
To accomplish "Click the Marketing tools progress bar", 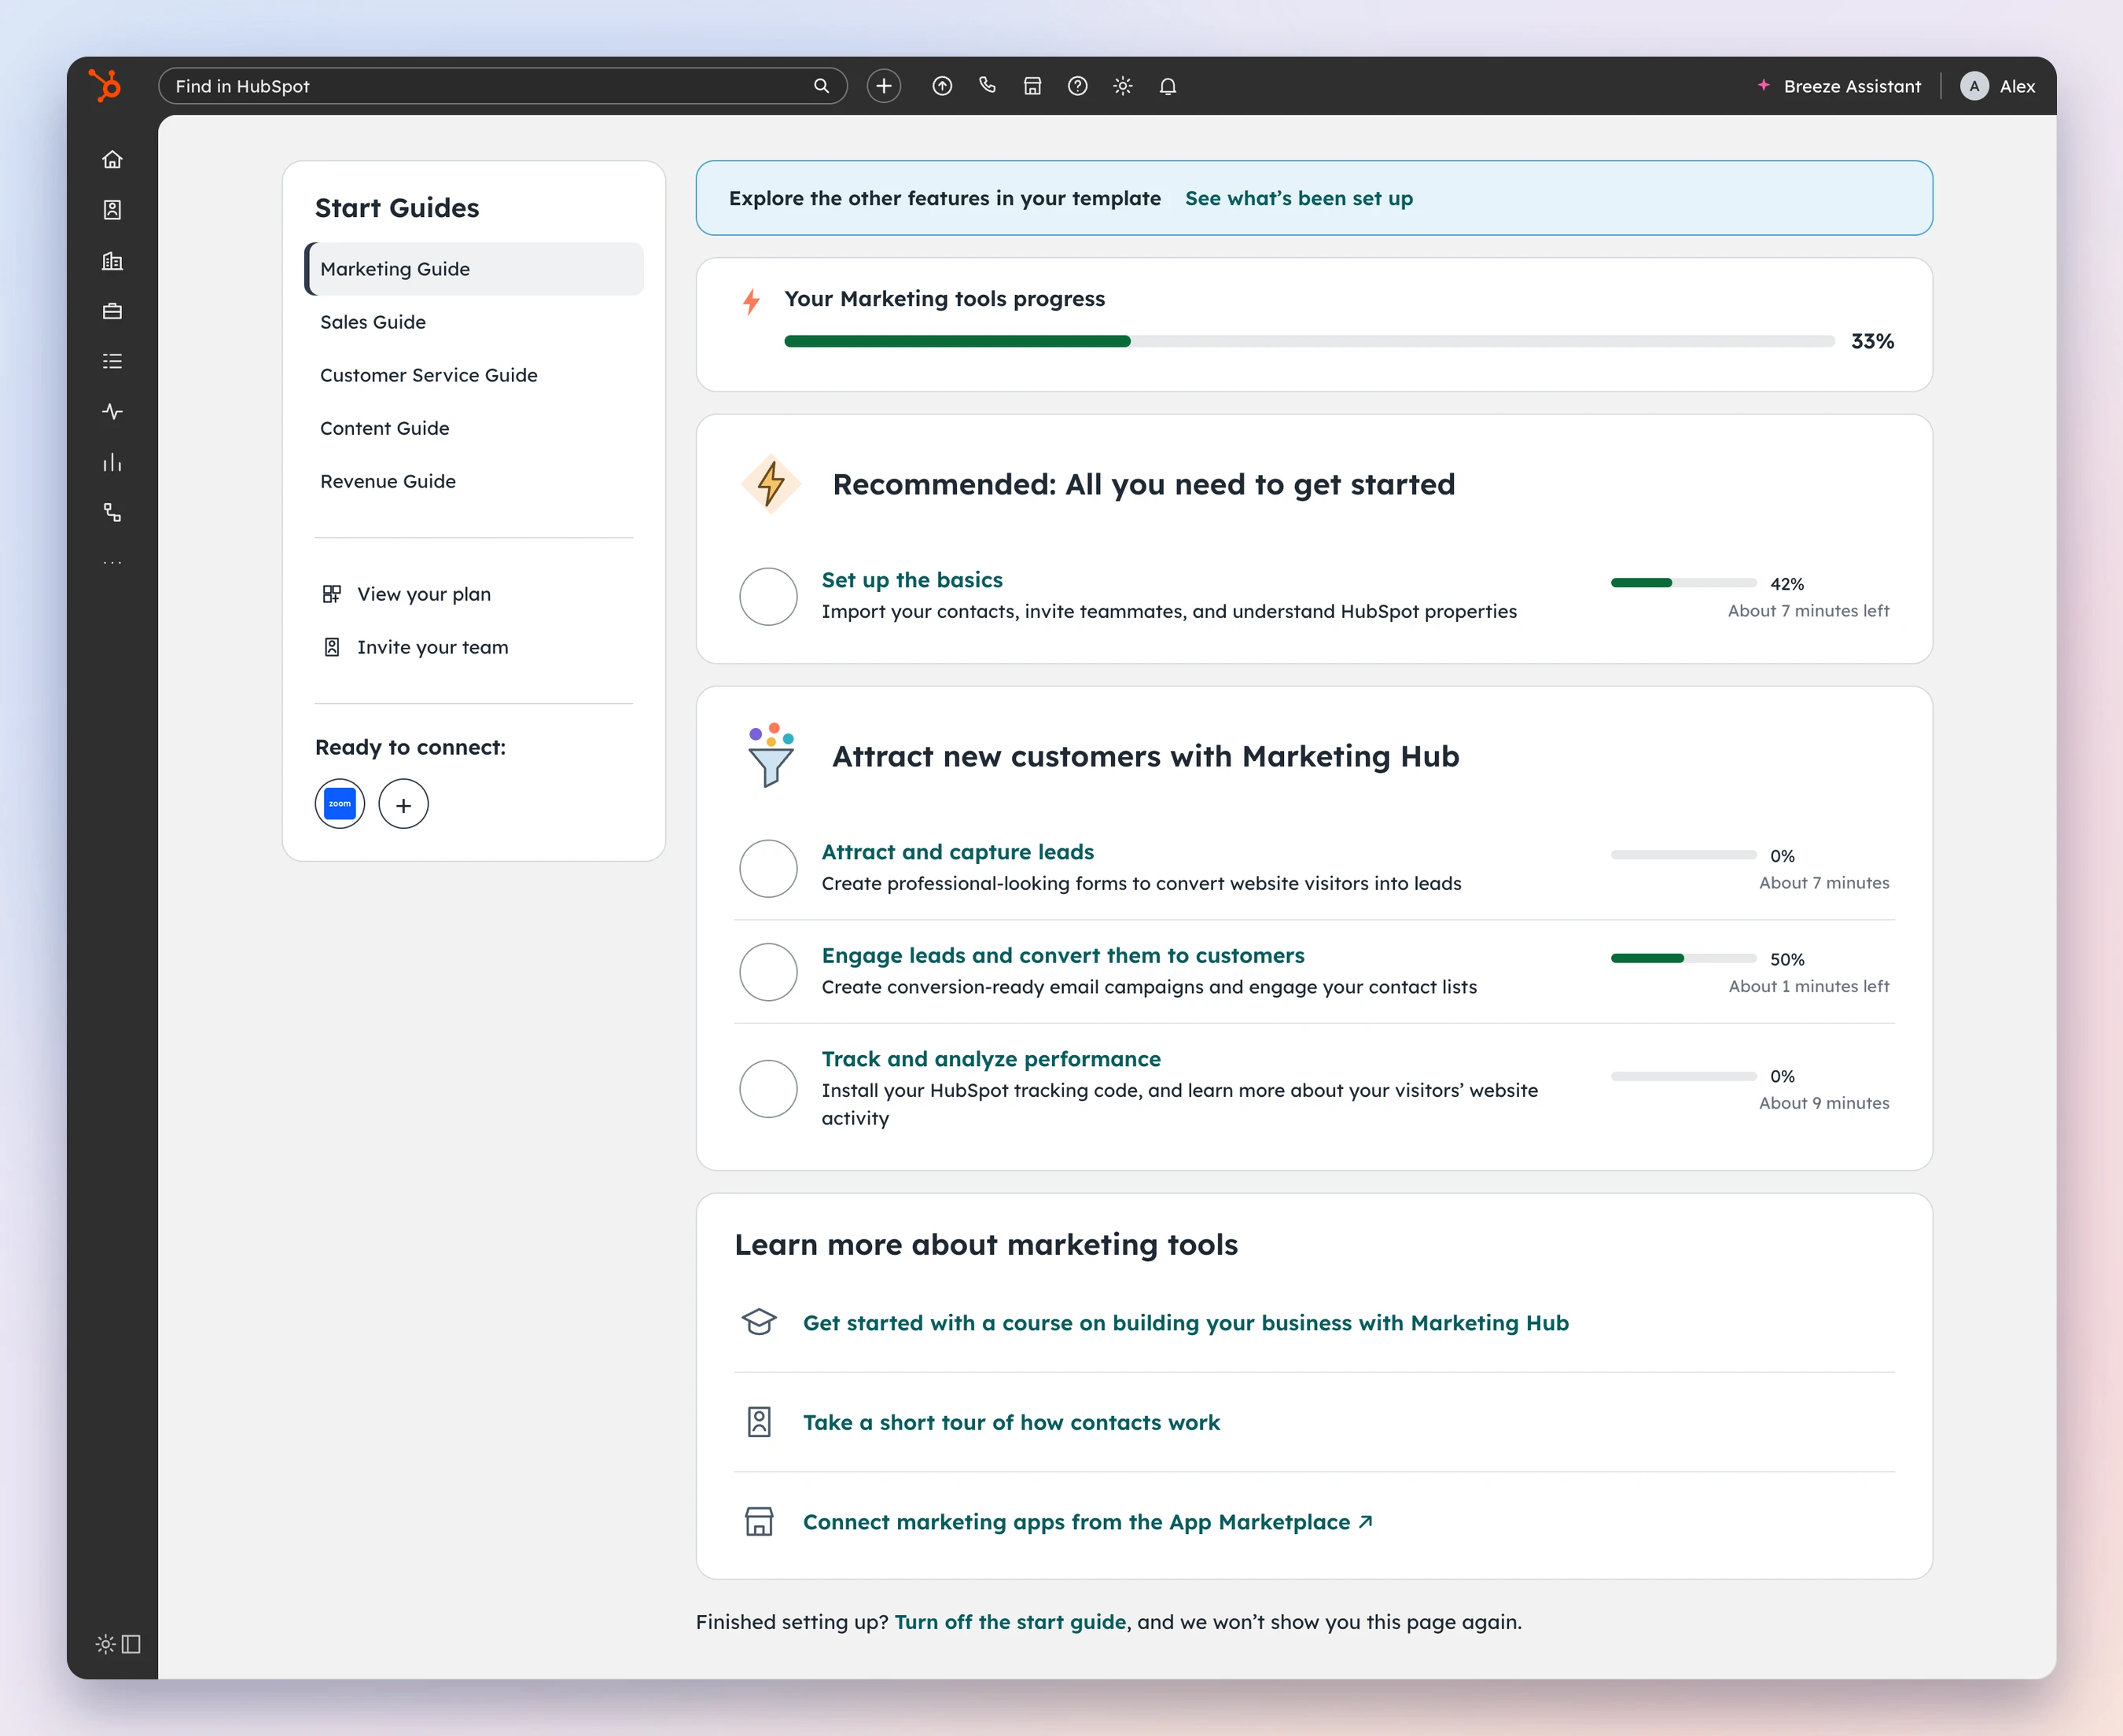I will [1309, 341].
